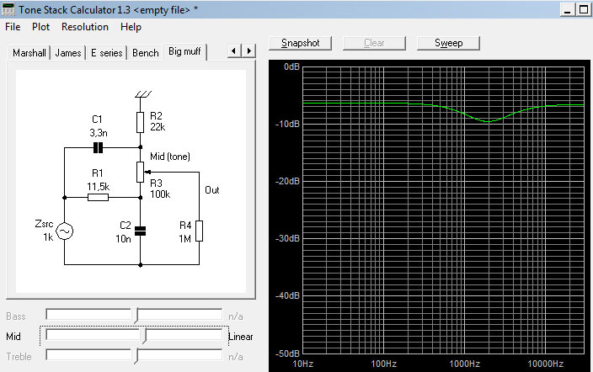Screen dimensions: 593x372
Task: Click the R2 resistor symbol
Action: pos(141,122)
